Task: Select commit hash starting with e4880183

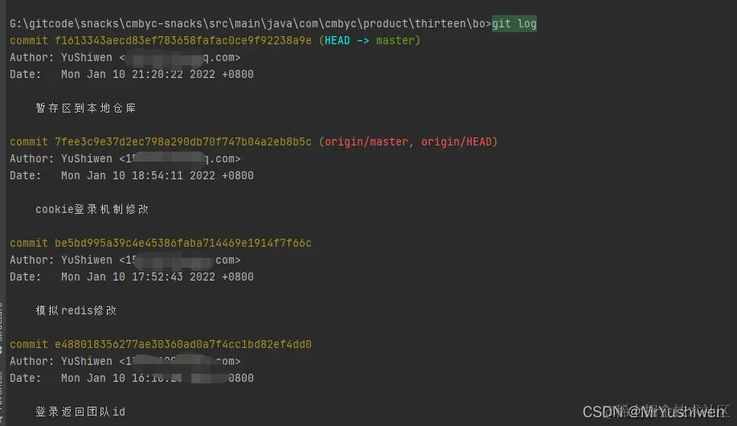Action: tap(182, 344)
